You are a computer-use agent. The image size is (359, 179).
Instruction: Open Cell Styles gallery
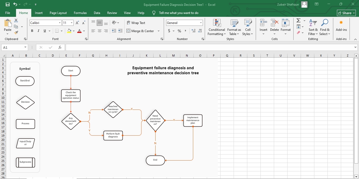pos(248,27)
